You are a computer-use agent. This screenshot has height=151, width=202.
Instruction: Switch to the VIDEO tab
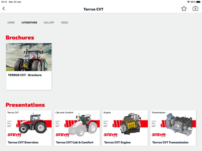pyautogui.click(x=64, y=23)
